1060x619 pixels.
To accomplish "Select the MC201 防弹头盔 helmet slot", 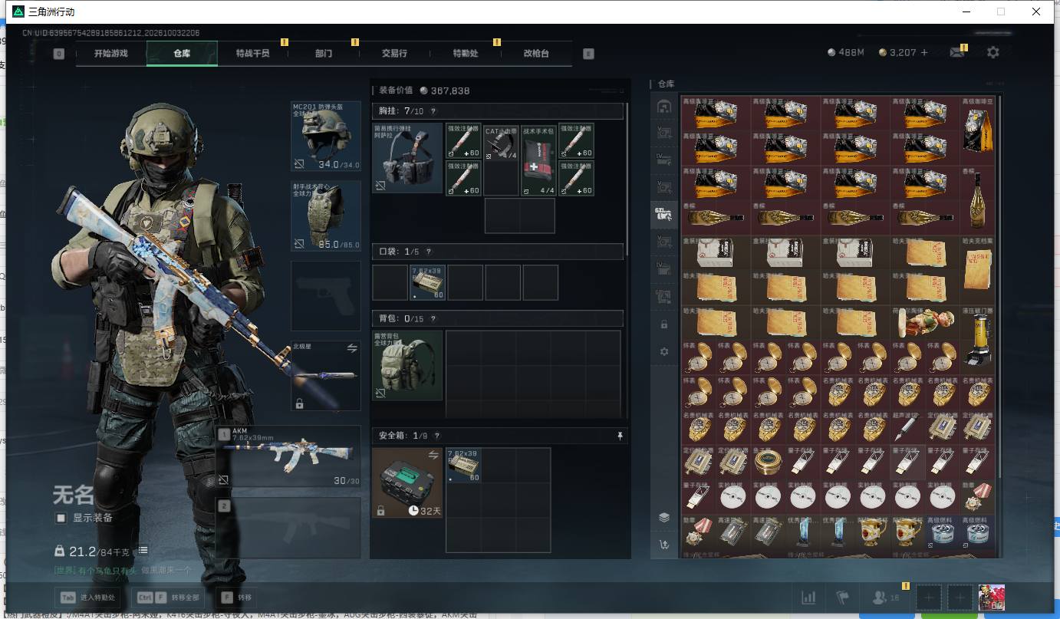I will 326,136.
